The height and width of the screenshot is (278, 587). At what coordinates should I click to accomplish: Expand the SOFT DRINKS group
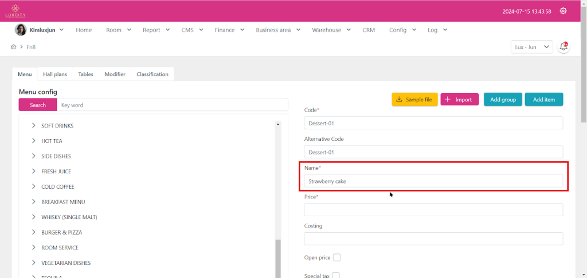coord(34,126)
